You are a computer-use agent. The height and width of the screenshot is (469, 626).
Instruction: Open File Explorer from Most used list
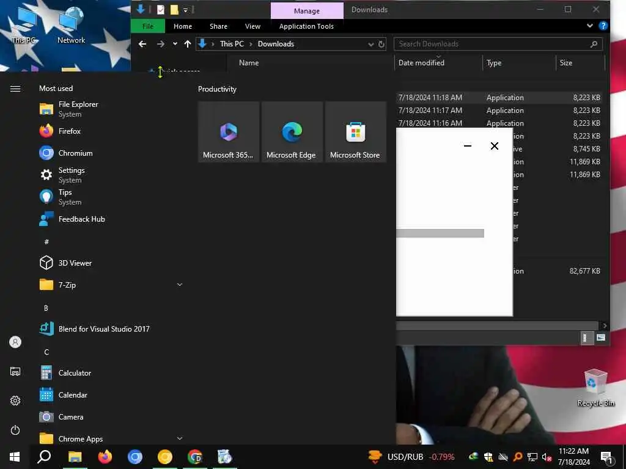(110, 109)
